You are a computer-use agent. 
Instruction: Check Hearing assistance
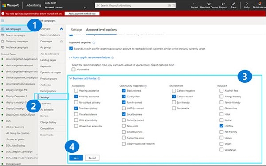coord(76,91)
